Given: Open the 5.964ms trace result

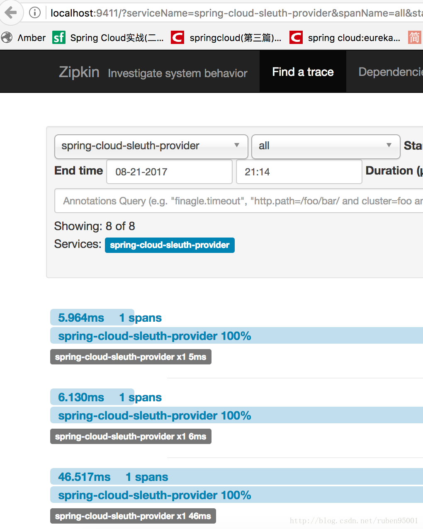Looking at the screenshot, I should 92,318.
